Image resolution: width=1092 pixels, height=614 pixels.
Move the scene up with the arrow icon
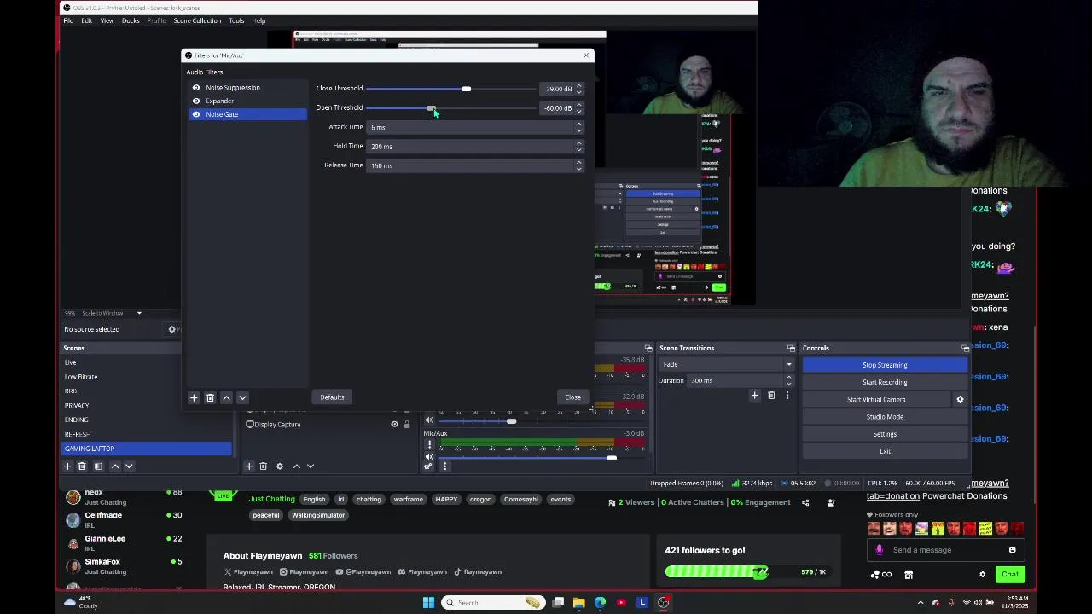tap(115, 466)
